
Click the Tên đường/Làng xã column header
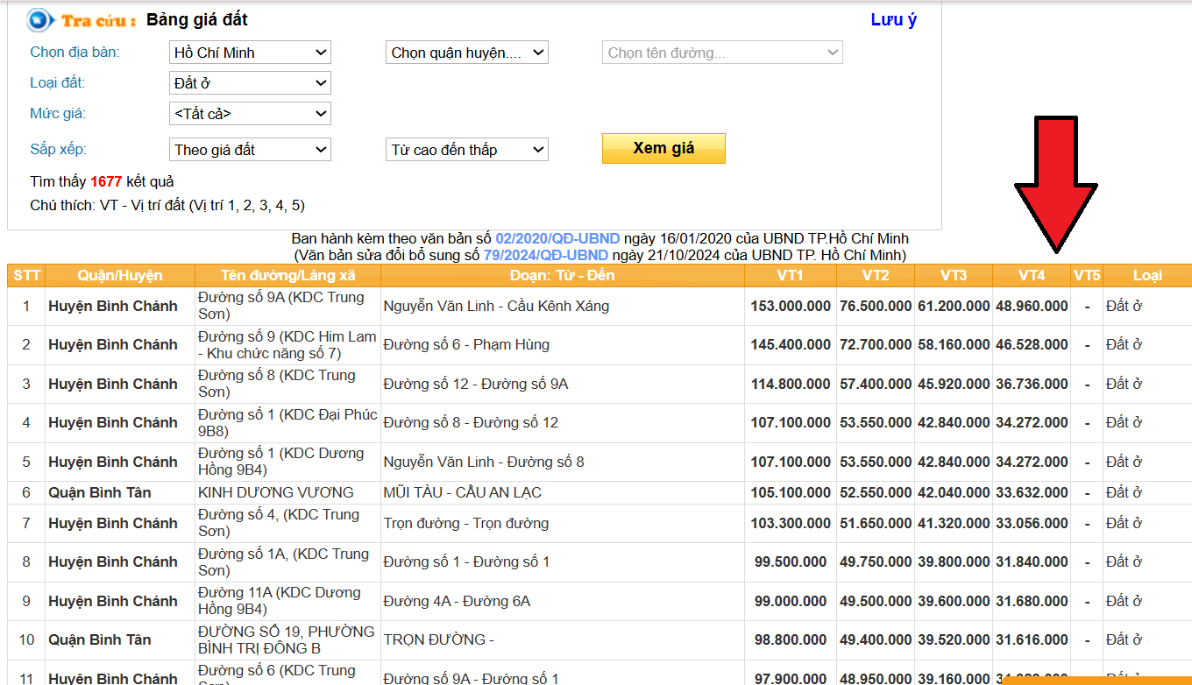pos(287,275)
